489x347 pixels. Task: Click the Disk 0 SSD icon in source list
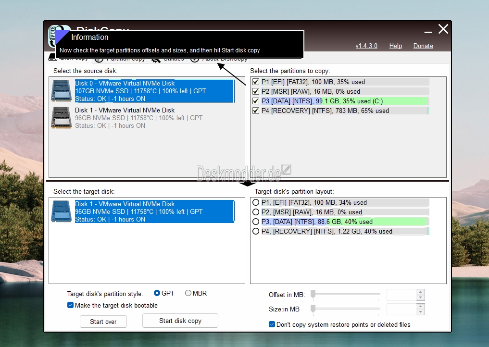point(62,91)
